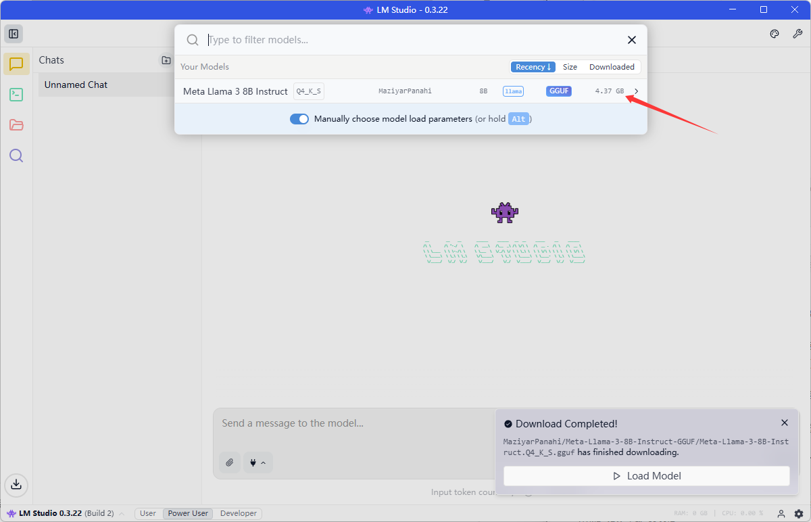Image resolution: width=811 pixels, height=522 pixels.
Task: Close the model picker with X
Action: pos(632,40)
